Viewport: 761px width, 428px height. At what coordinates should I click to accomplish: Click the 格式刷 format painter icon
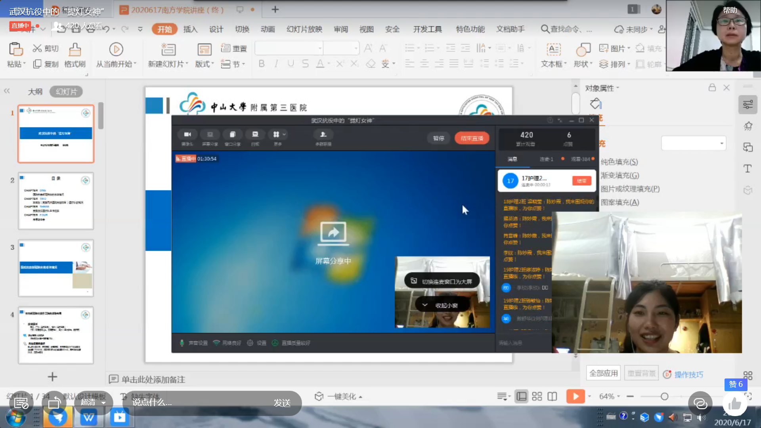click(75, 50)
